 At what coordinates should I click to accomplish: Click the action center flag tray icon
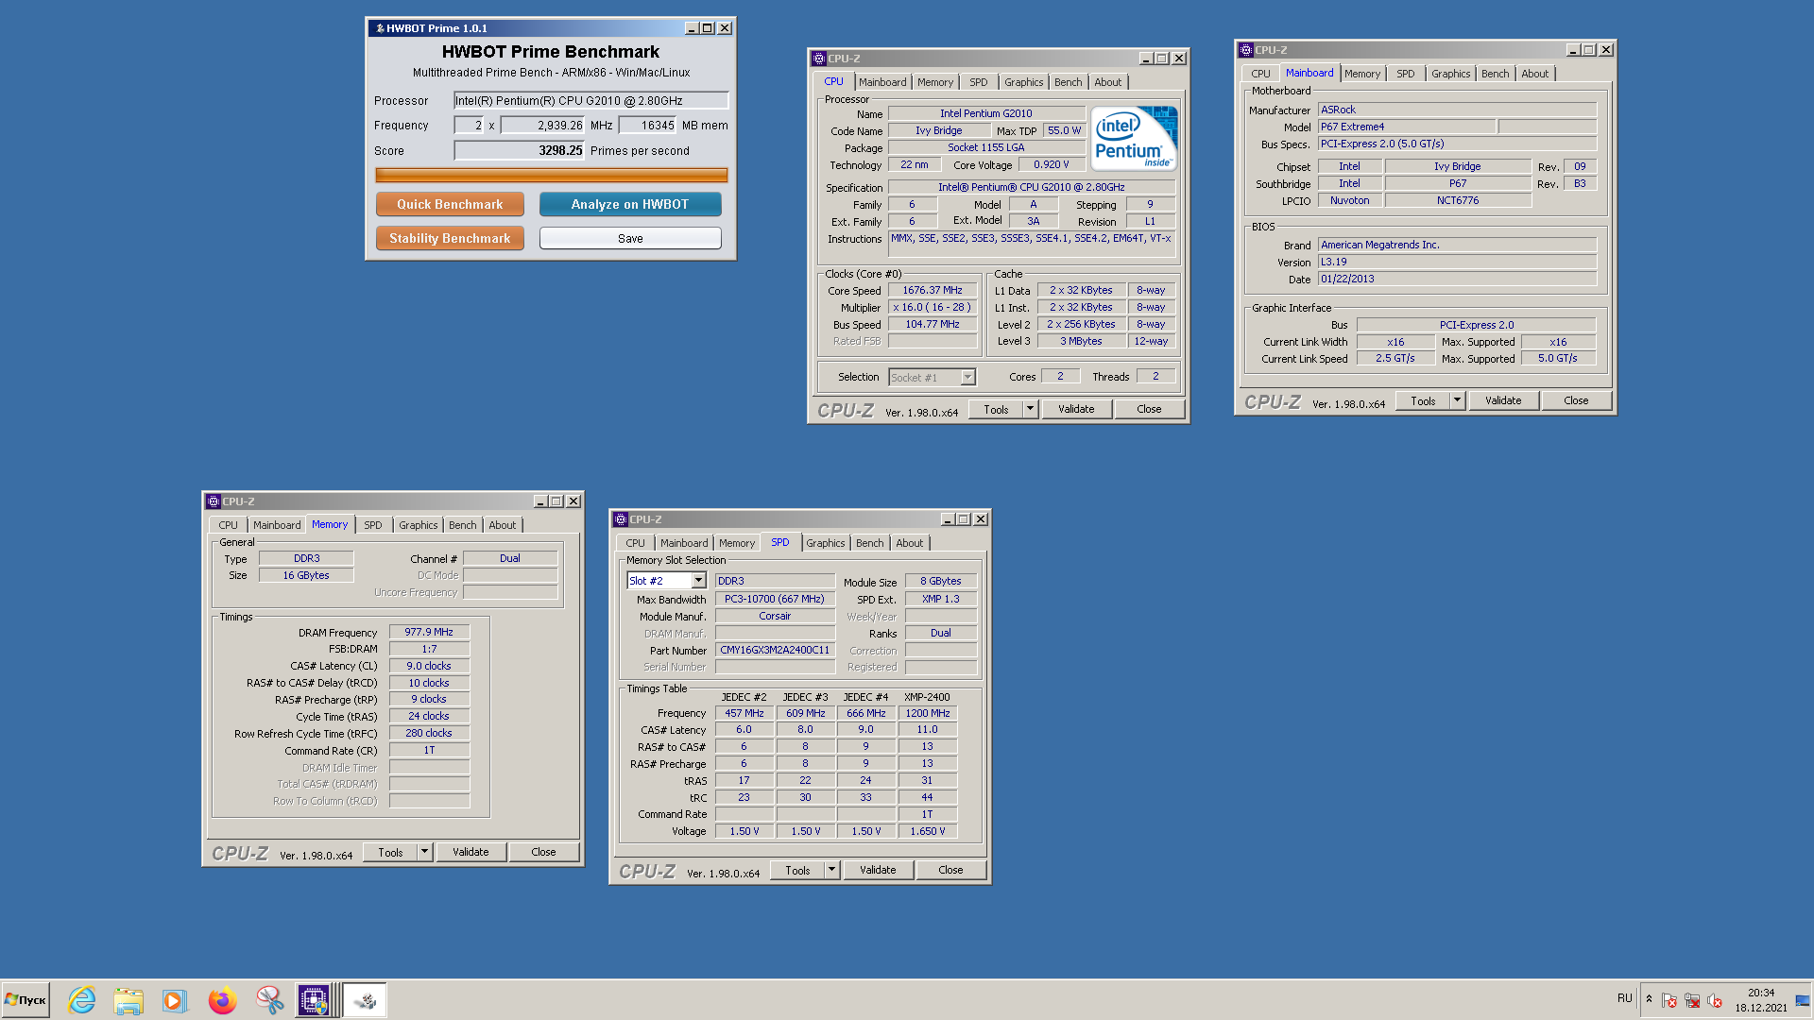point(1669,1000)
